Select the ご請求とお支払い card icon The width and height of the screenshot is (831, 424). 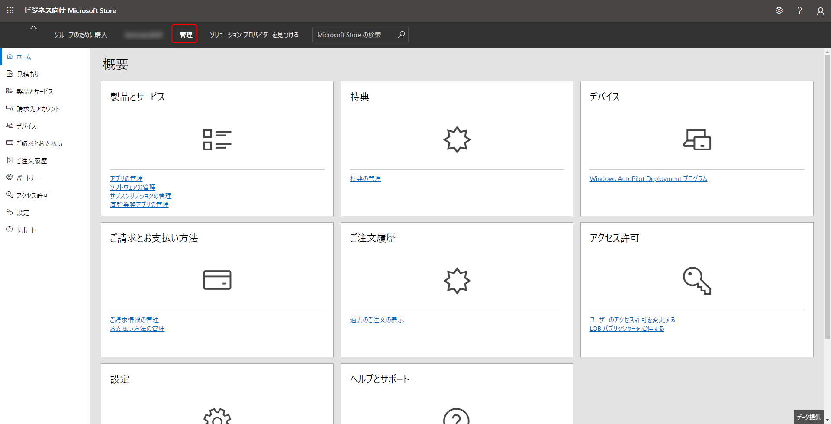(10, 143)
